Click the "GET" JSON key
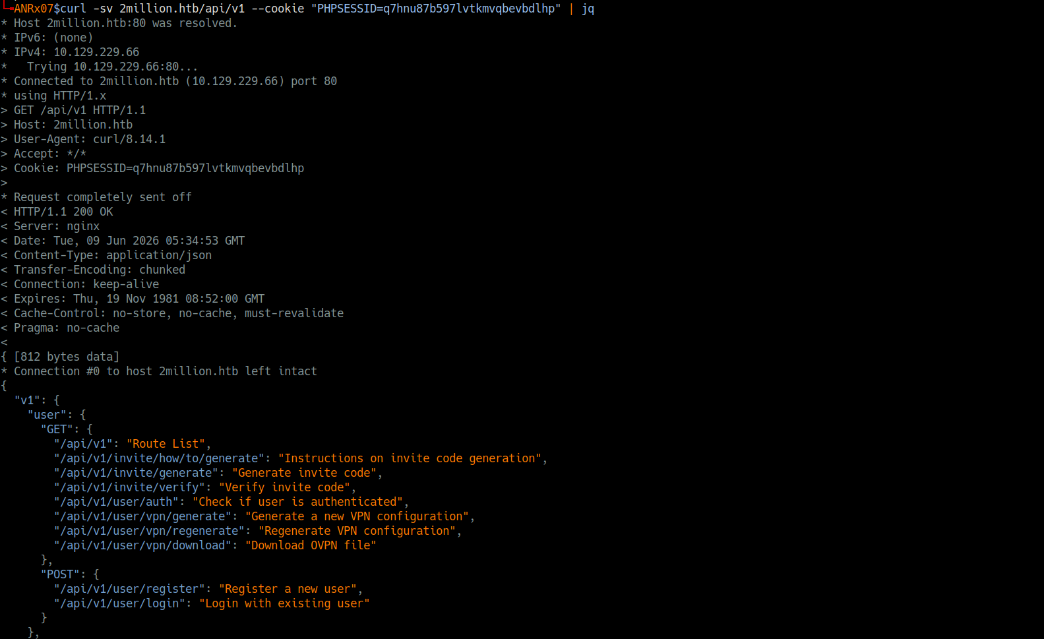1044x639 pixels. (57, 429)
